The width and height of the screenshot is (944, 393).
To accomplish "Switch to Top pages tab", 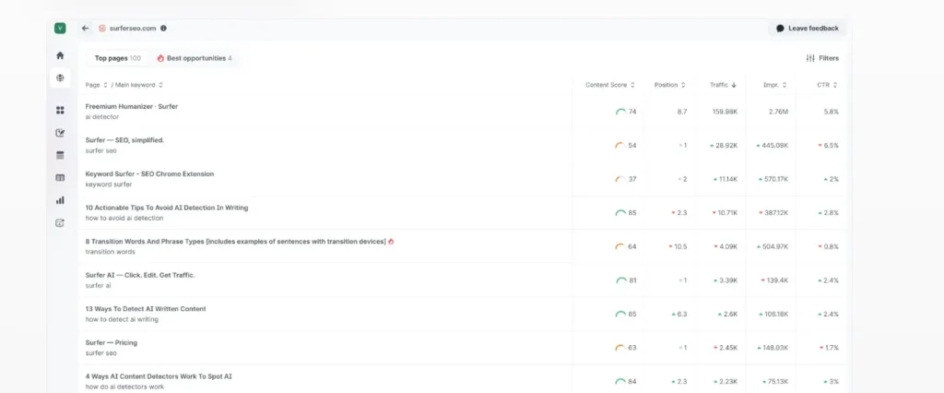I will (x=117, y=58).
